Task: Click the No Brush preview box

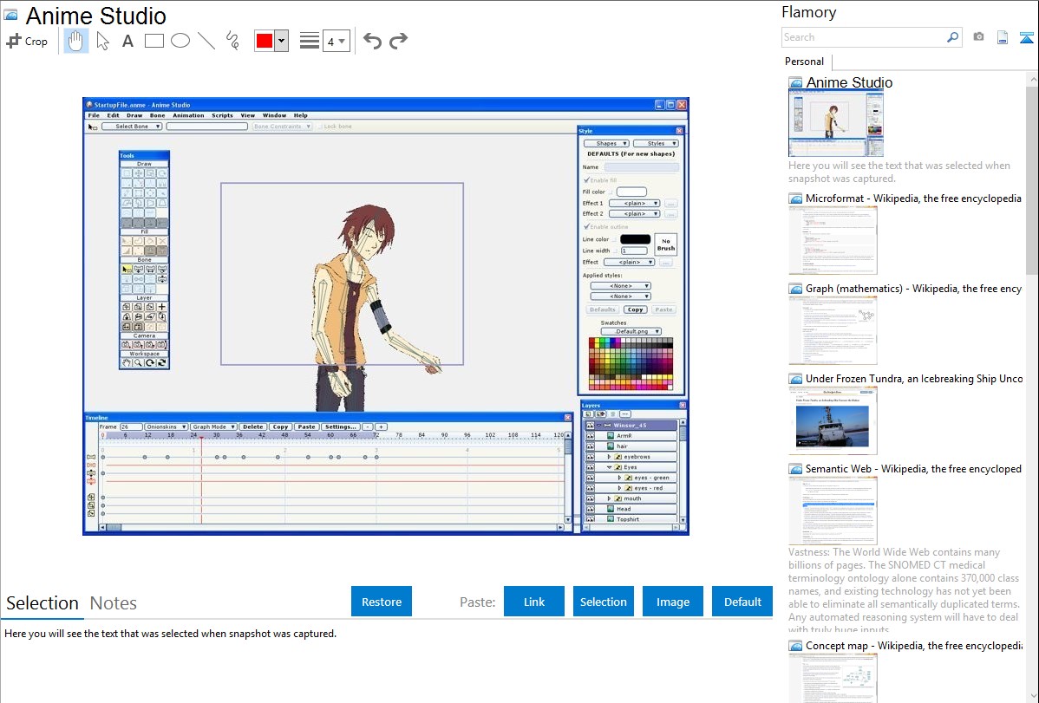Action: [666, 244]
